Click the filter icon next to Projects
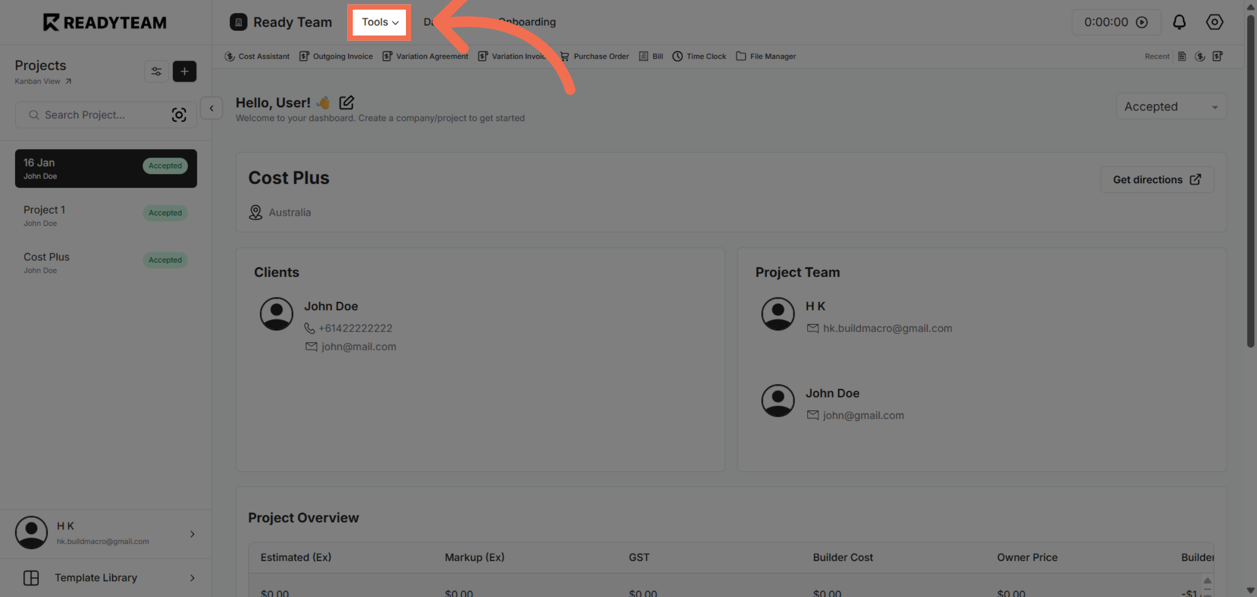1257x597 pixels. tap(156, 71)
